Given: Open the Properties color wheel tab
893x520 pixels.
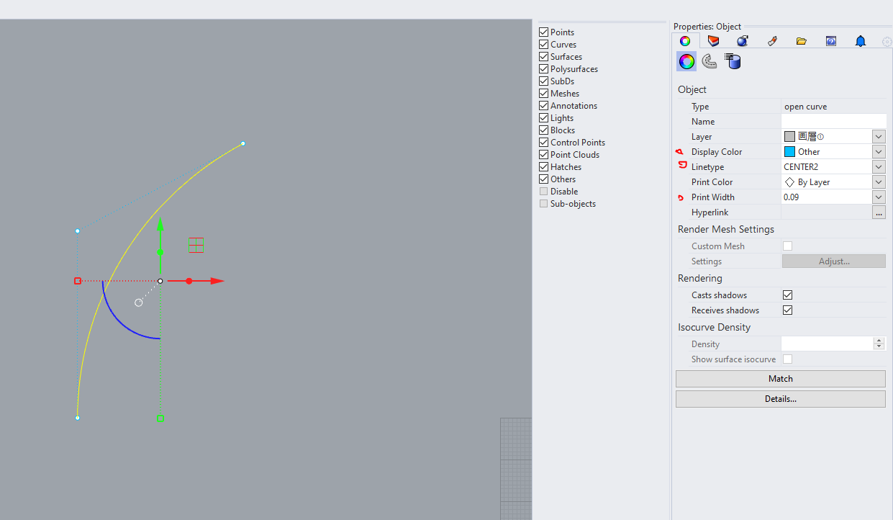Looking at the screenshot, I should click(x=684, y=41).
